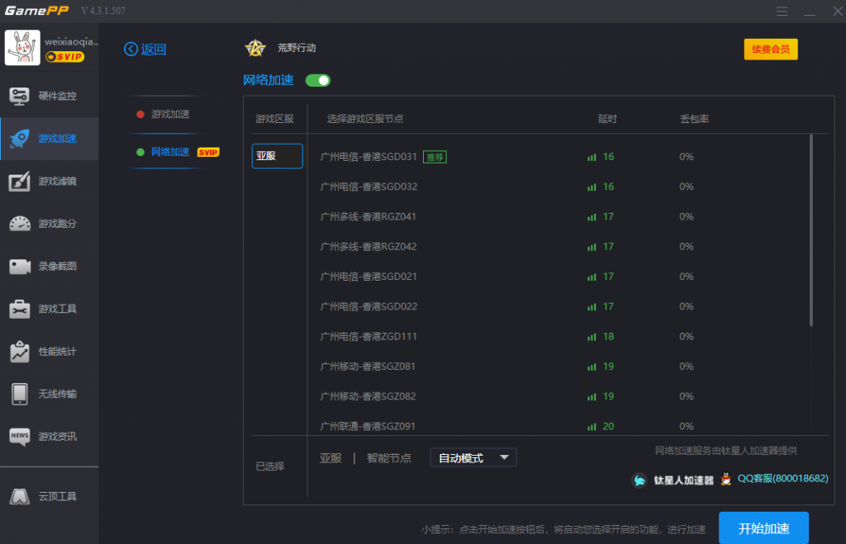This screenshot has width=846, height=544.
Task: Open 硬件监控 hardware monitor icon
Action: [x=20, y=96]
